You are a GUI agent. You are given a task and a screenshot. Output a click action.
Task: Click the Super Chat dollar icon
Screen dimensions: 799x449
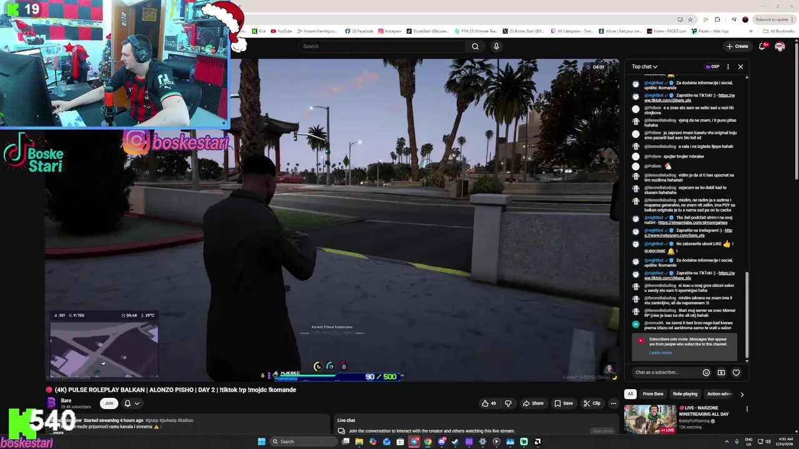coord(721,372)
